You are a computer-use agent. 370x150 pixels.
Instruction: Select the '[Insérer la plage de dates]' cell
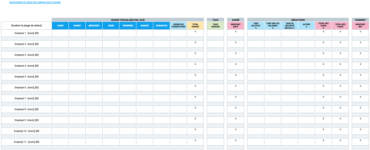tap(26, 26)
